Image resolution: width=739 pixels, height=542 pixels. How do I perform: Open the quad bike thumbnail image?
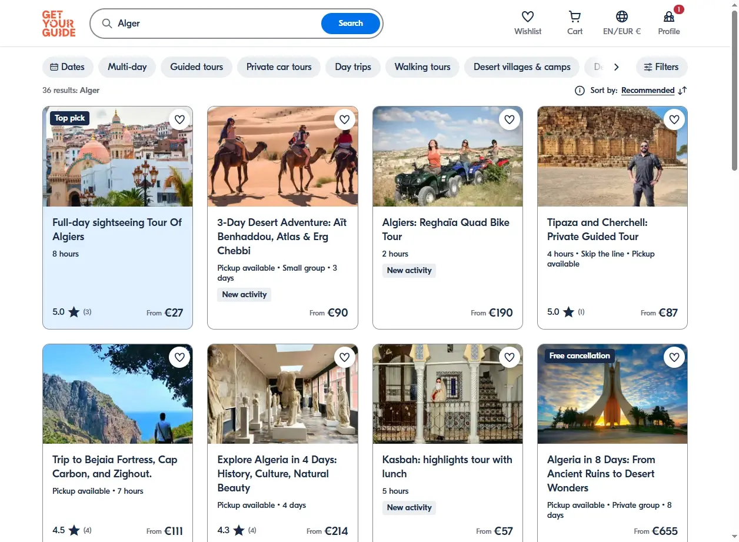point(448,157)
